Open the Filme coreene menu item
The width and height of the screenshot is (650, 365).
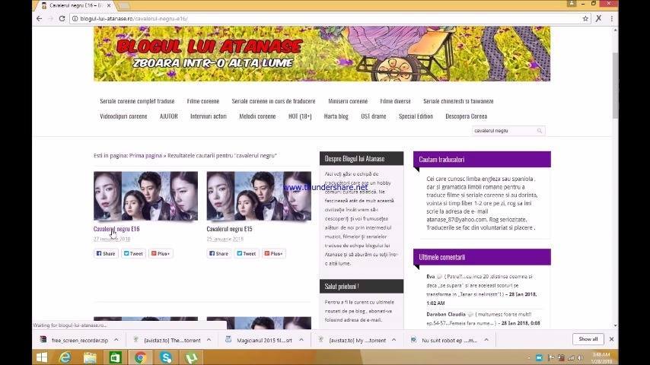(203, 101)
